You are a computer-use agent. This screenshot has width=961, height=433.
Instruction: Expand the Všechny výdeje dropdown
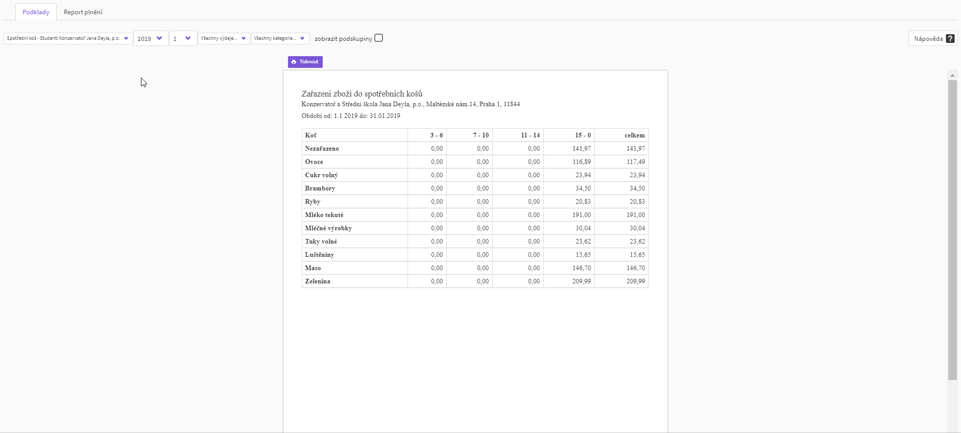click(224, 38)
